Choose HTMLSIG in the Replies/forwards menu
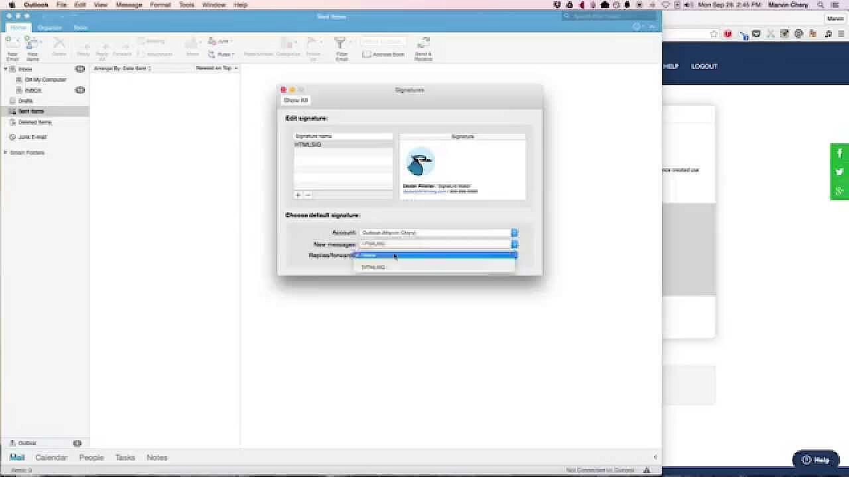The image size is (849, 477). tap(435, 267)
